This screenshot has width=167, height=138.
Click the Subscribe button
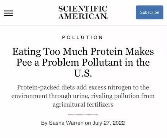[x=149, y=12]
